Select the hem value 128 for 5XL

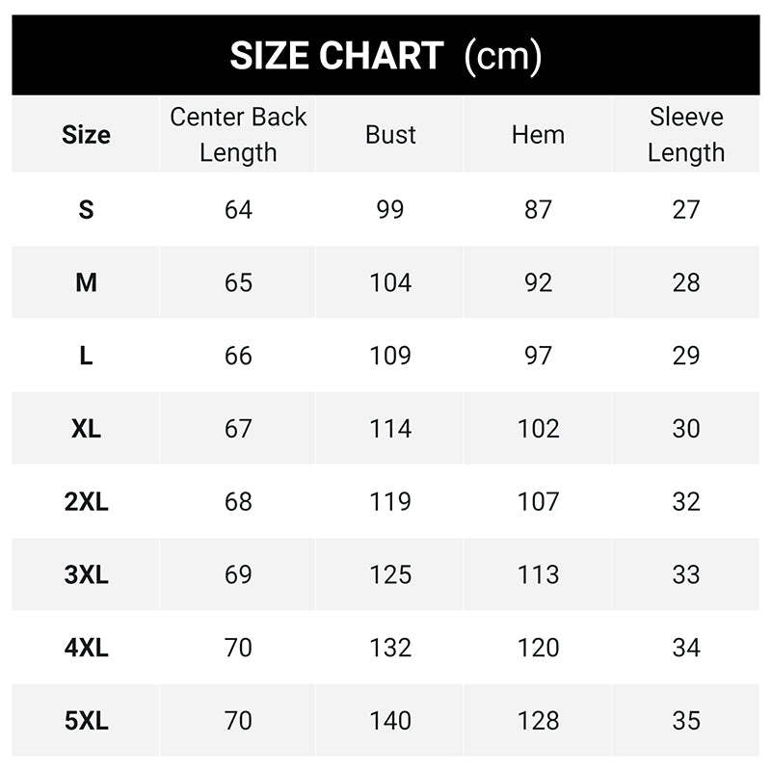(x=538, y=721)
